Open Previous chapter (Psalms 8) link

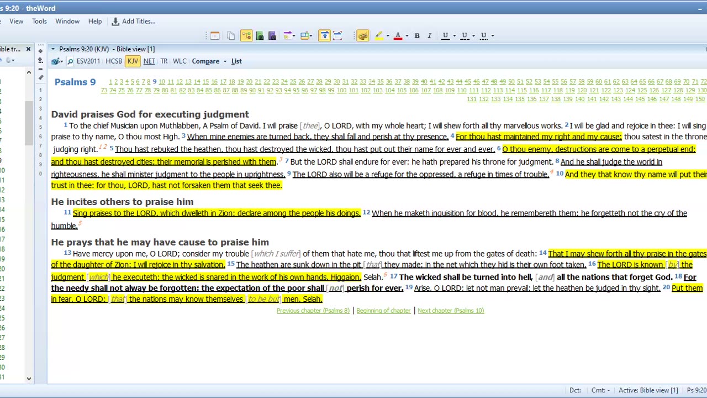[x=313, y=311]
